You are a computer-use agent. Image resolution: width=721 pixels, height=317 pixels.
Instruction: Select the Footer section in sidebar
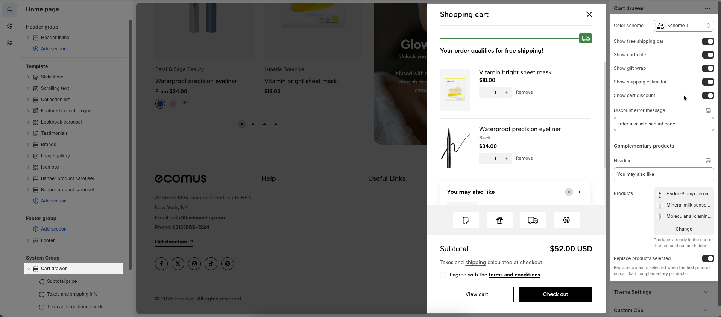click(x=48, y=240)
